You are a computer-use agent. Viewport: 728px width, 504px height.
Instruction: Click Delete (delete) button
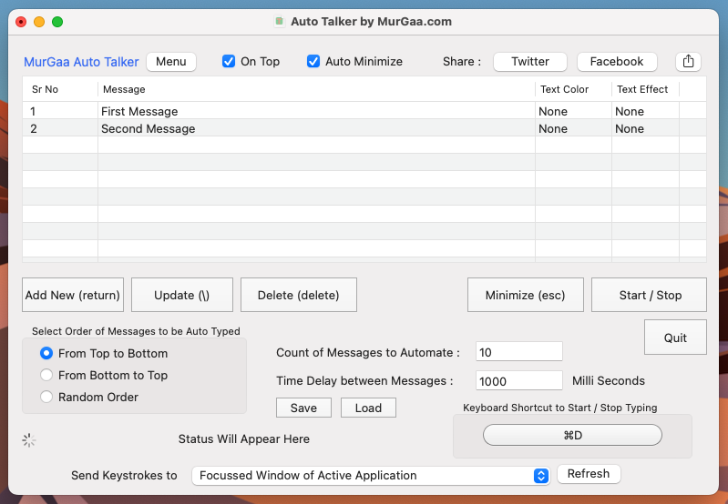click(299, 295)
